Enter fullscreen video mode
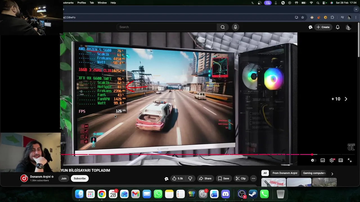 [x=350, y=160]
